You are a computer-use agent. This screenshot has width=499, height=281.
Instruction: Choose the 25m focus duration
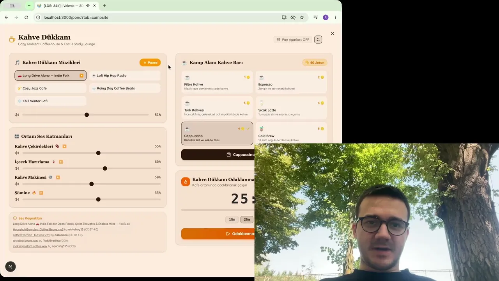click(x=247, y=219)
